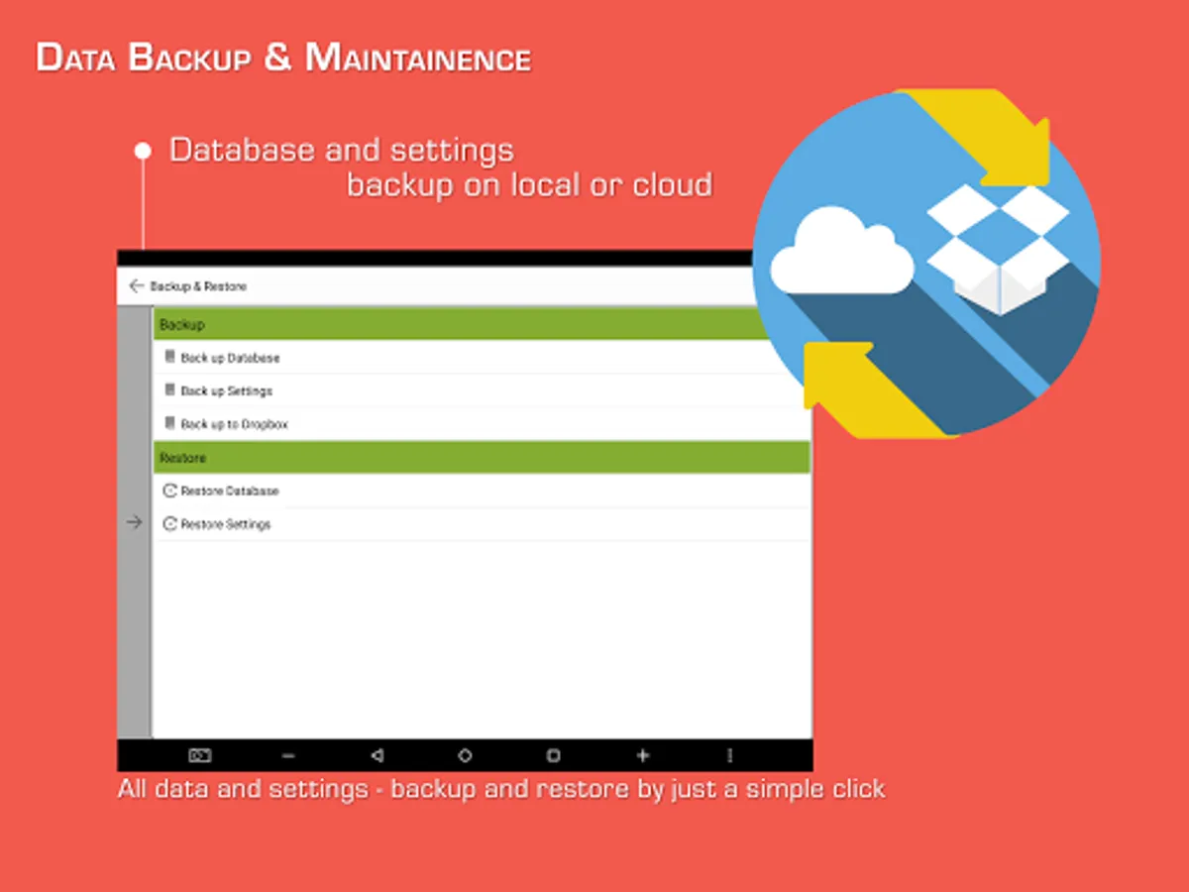Tap Restore section header
The height and width of the screenshot is (892, 1189).
pos(483,458)
